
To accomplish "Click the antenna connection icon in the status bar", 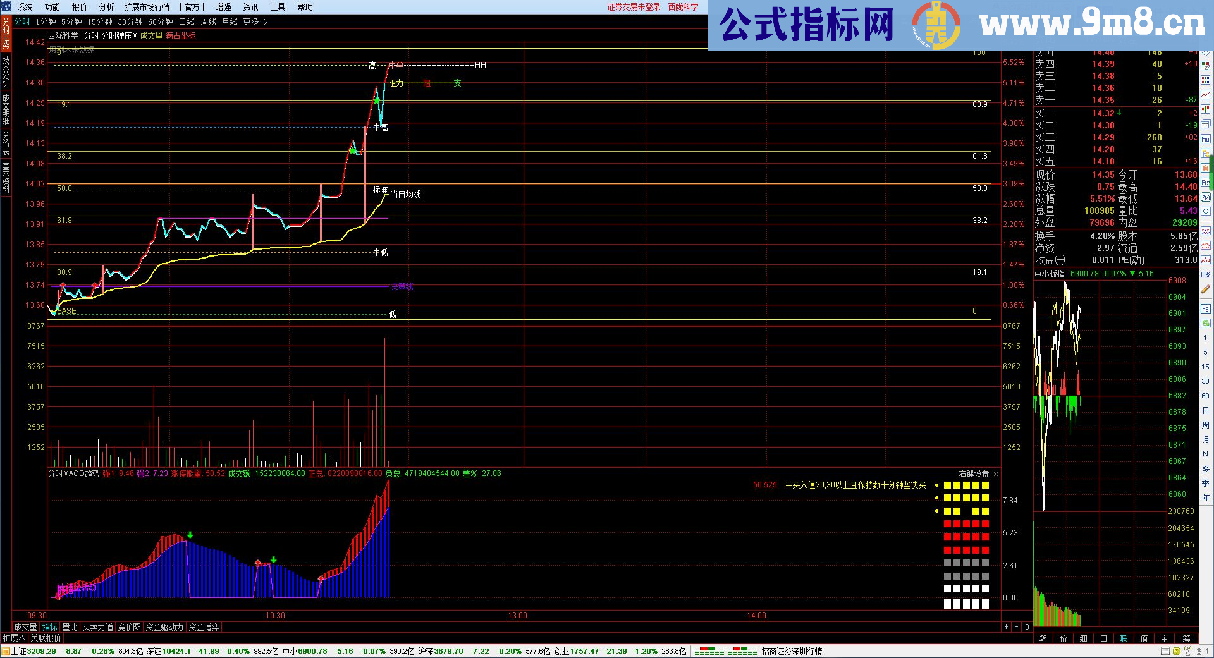I will click(1187, 652).
